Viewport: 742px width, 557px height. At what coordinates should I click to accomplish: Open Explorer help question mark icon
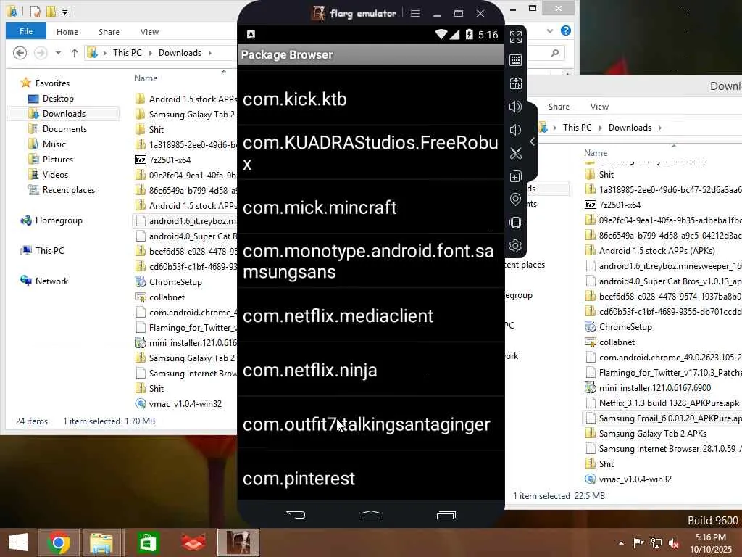[565, 30]
